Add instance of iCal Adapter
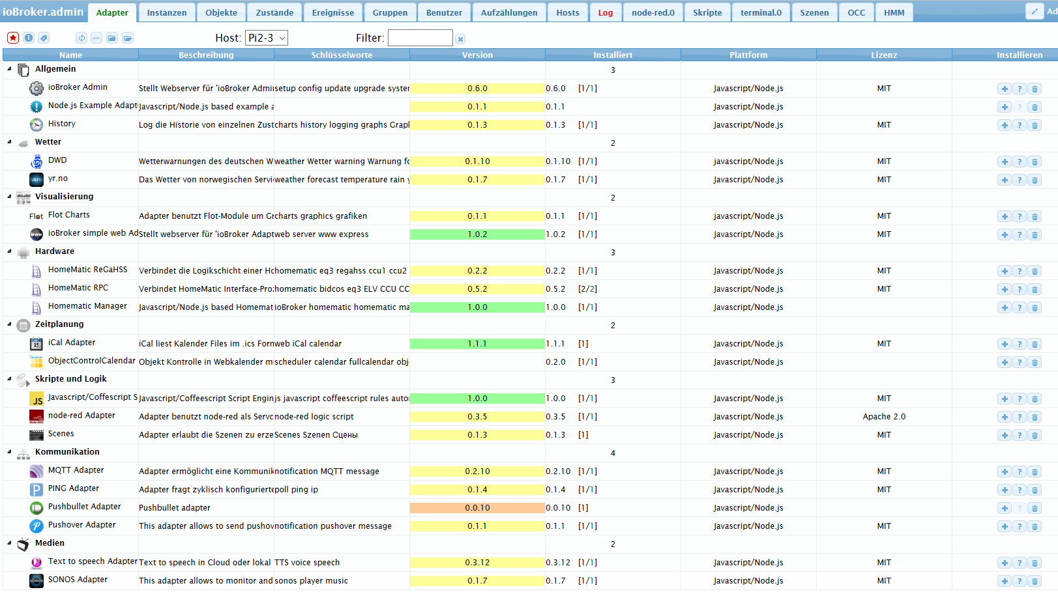The image size is (1058, 592). point(1005,344)
